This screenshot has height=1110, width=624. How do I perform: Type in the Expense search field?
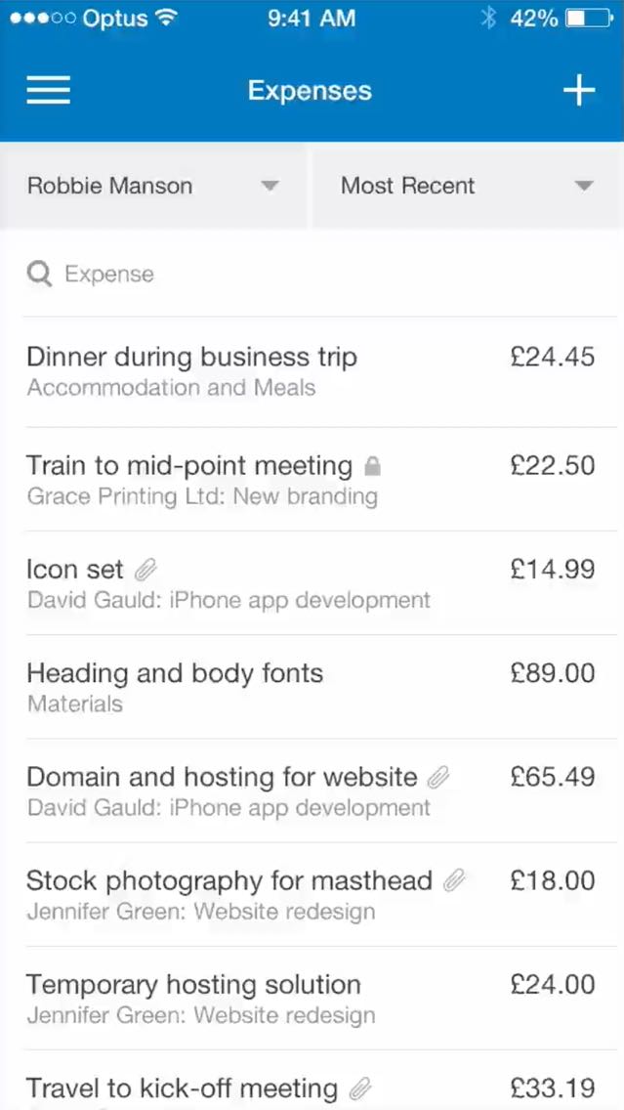pos(293,274)
